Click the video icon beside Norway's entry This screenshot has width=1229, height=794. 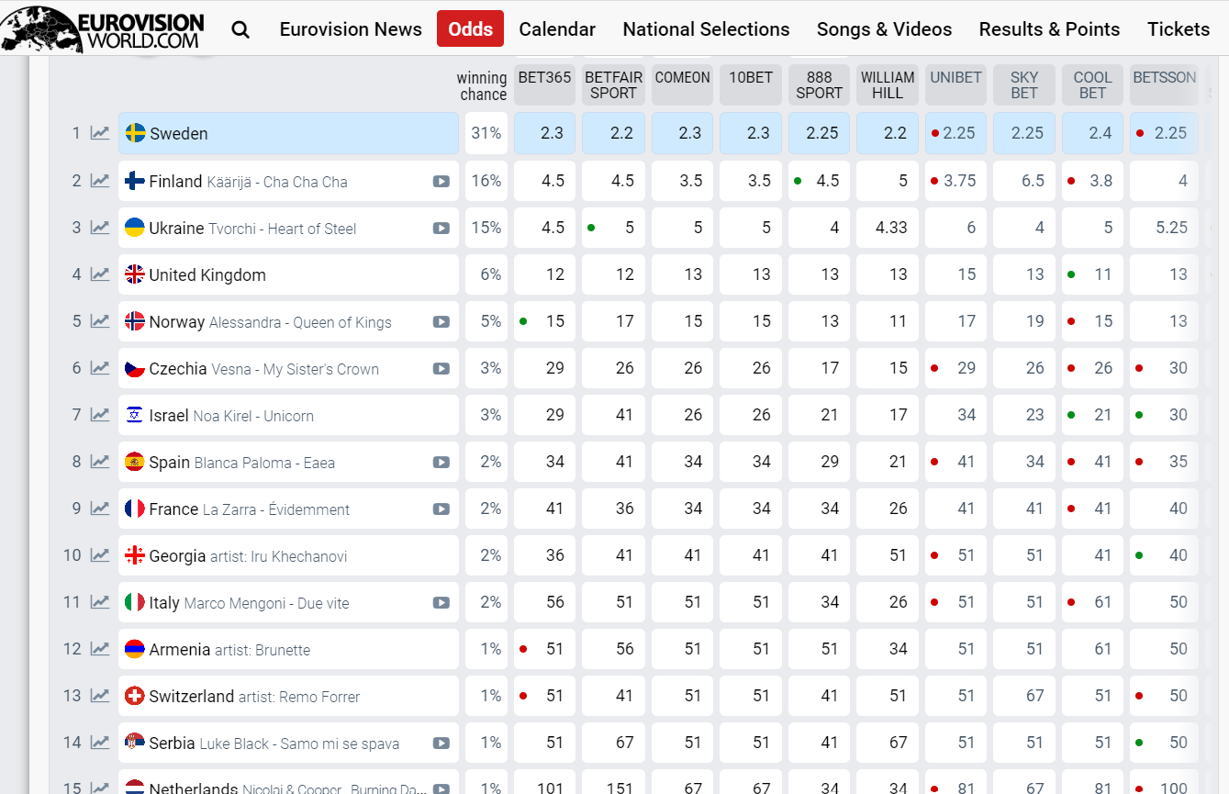point(441,322)
